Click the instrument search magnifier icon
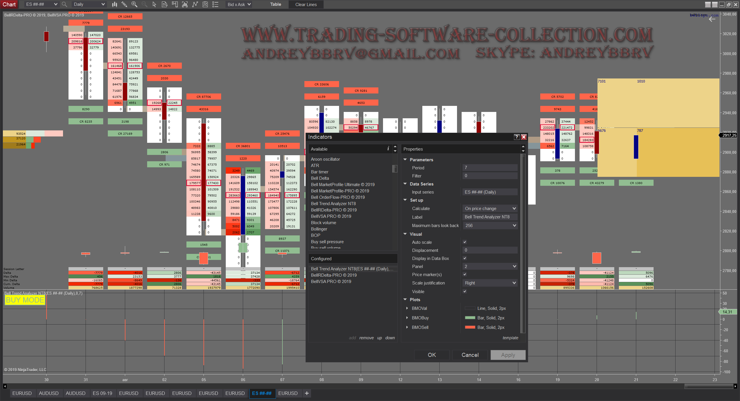 pyautogui.click(x=64, y=4)
